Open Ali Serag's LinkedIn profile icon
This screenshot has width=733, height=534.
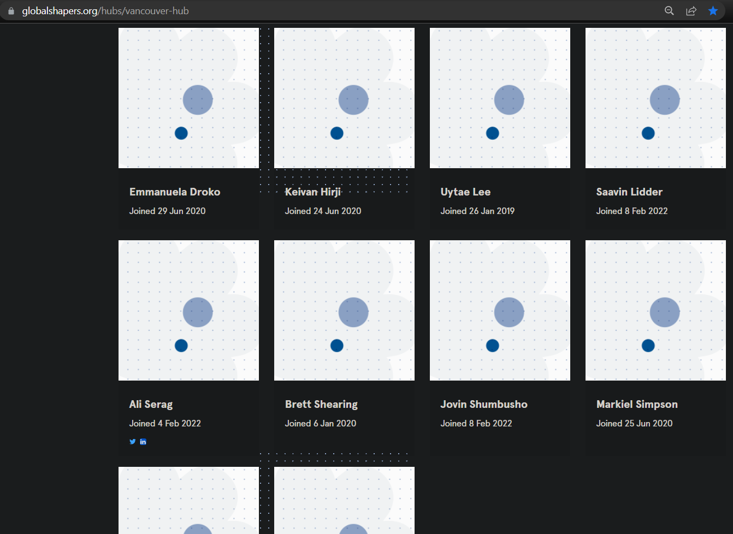click(143, 442)
